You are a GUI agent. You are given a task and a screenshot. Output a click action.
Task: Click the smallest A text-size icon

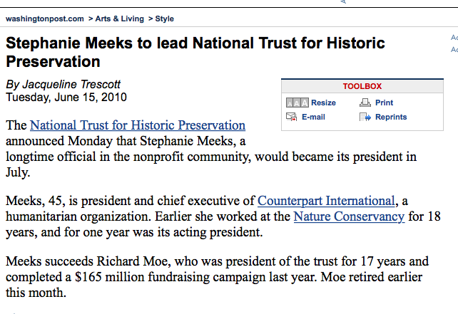point(289,103)
